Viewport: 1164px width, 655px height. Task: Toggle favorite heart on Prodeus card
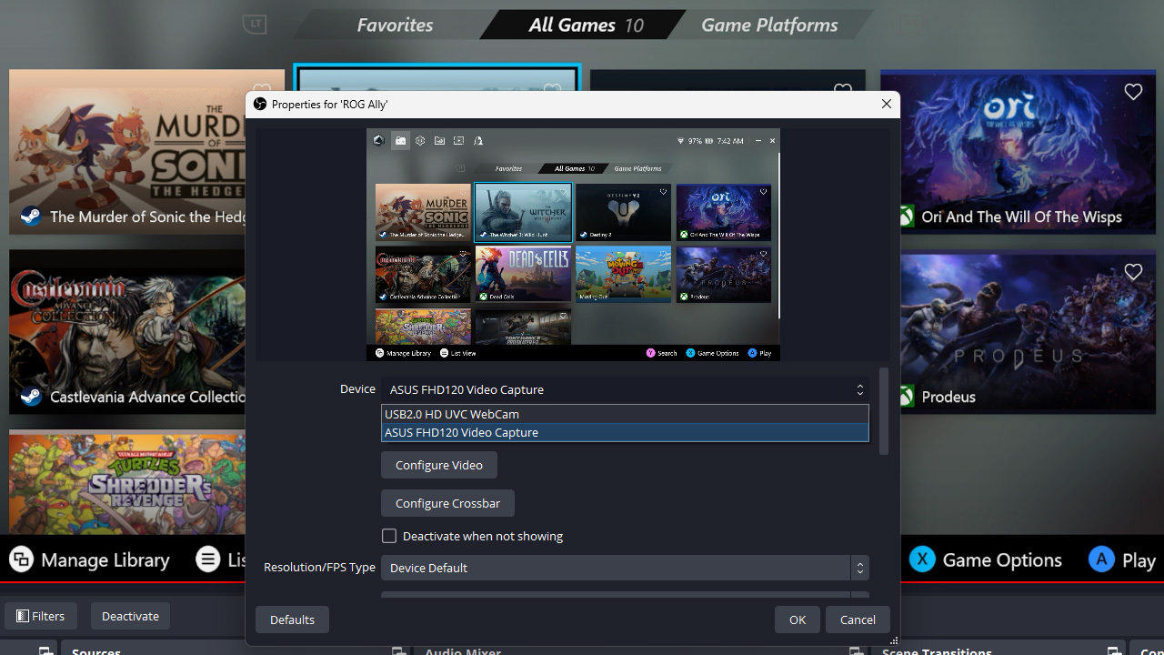pos(1133,272)
